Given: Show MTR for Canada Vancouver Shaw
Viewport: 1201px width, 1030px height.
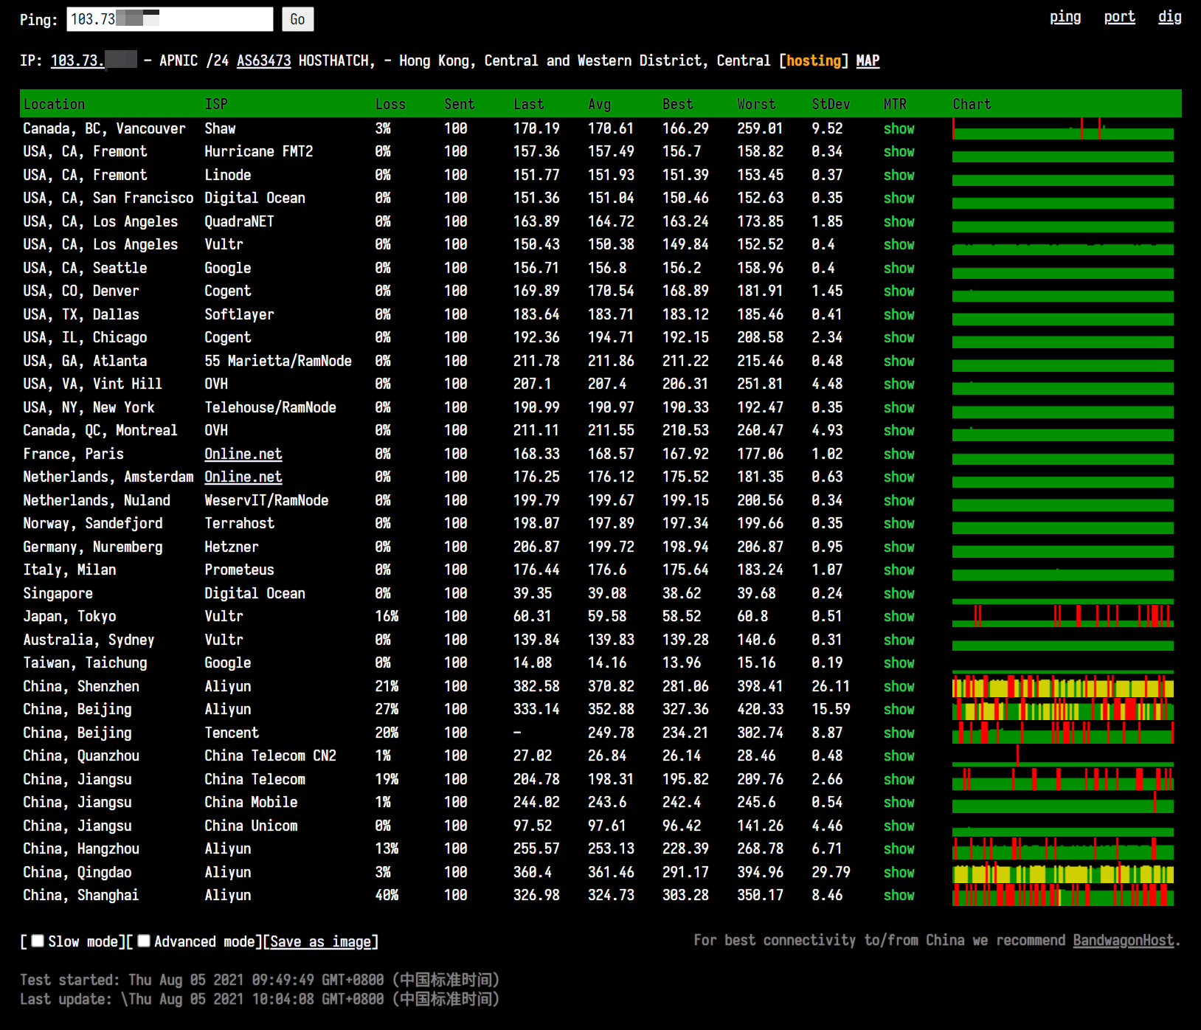Looking at the screenshot, I should (x=899, y=128).
